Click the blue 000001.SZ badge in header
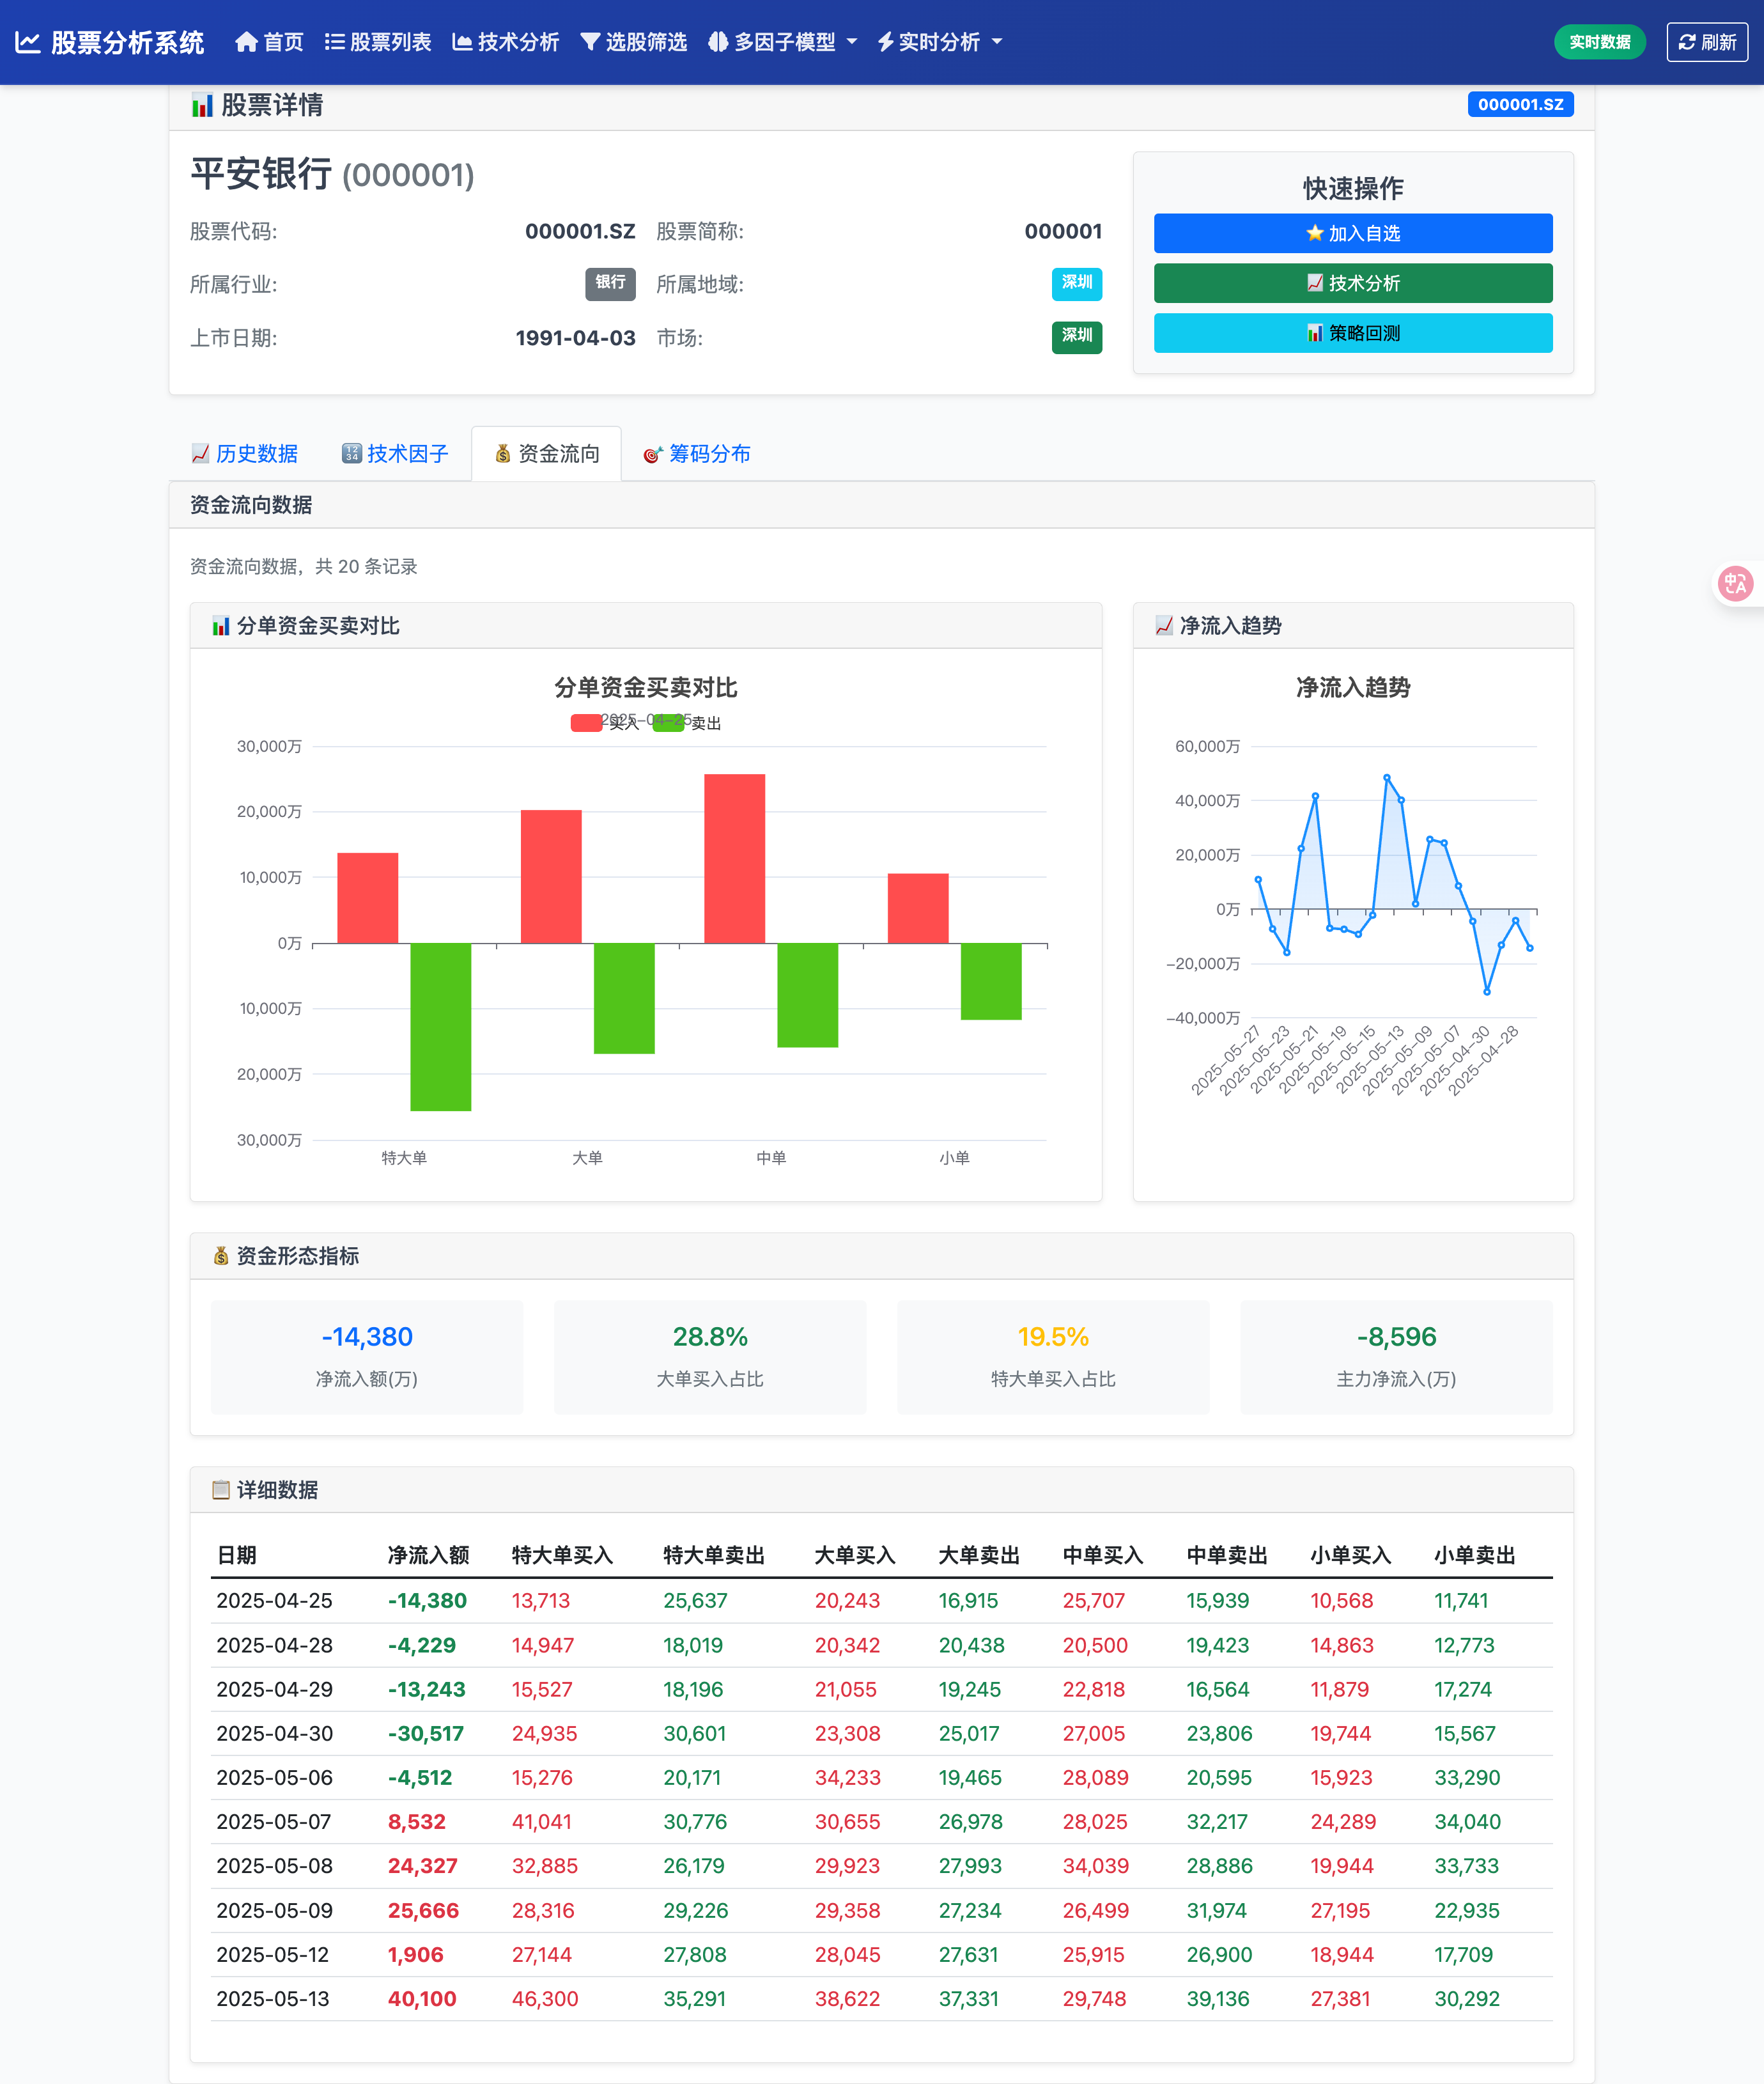Viewport: 1764px width, 2084px height. click(1520, 104)
